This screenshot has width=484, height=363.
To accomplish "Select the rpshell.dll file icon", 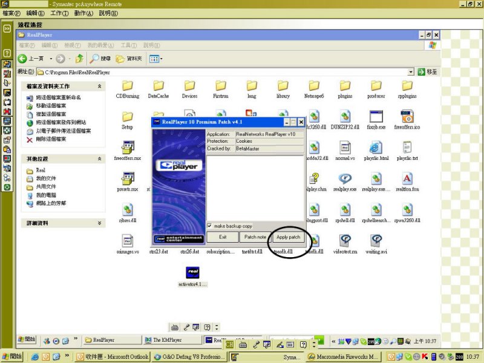I will (x=345, y=210).
